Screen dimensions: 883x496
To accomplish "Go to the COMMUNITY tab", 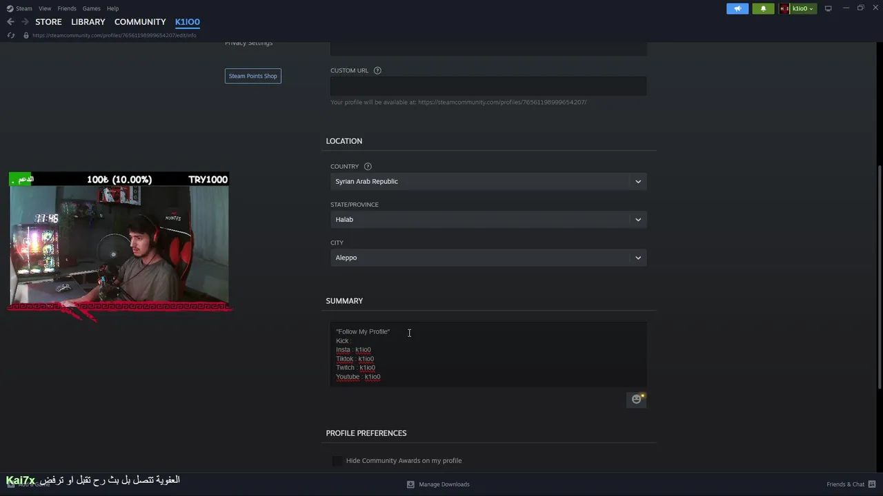I will [x=140, y=22].
